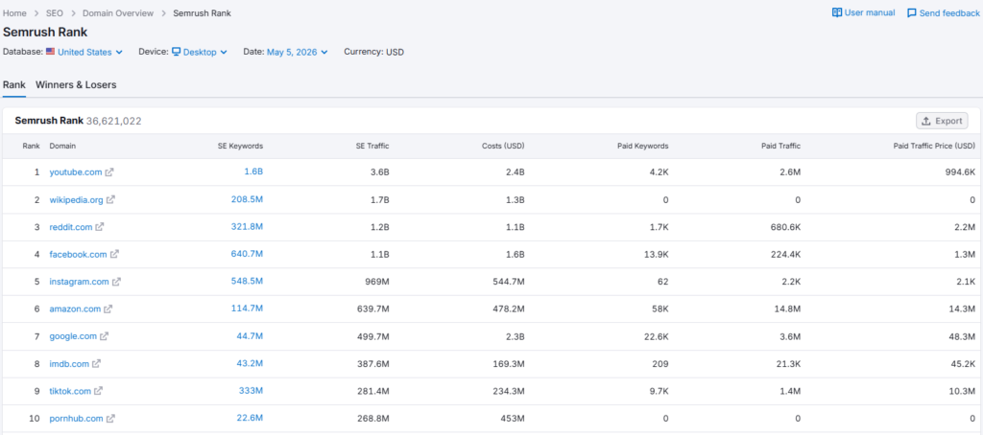Open external link icon beside tiktok.com
Image resolution: width=983 pixels, height=435 pixels.
[99, 391]
